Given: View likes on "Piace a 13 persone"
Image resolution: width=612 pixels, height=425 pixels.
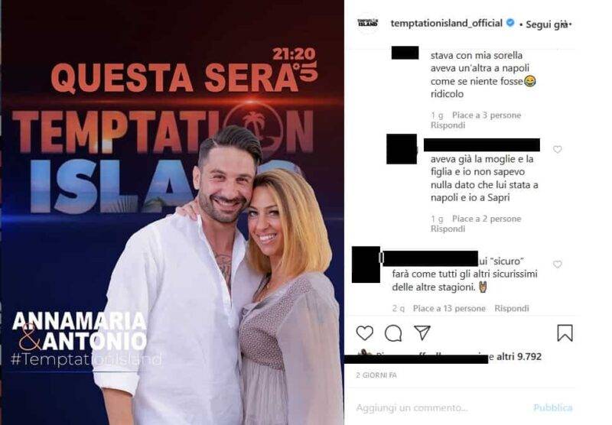Looking at the screenshot, I should [449, 308].
